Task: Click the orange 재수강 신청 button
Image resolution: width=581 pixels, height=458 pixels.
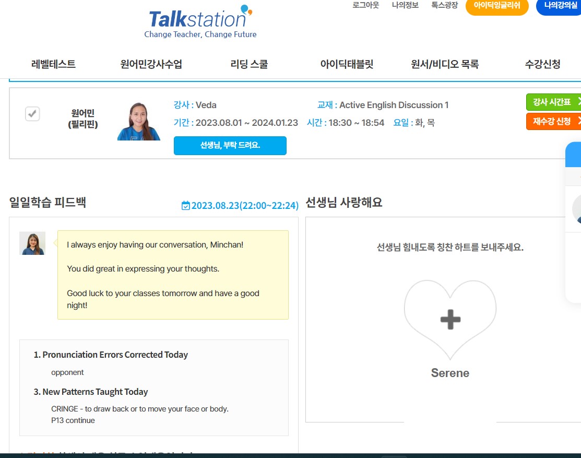Action: point(553,122)
